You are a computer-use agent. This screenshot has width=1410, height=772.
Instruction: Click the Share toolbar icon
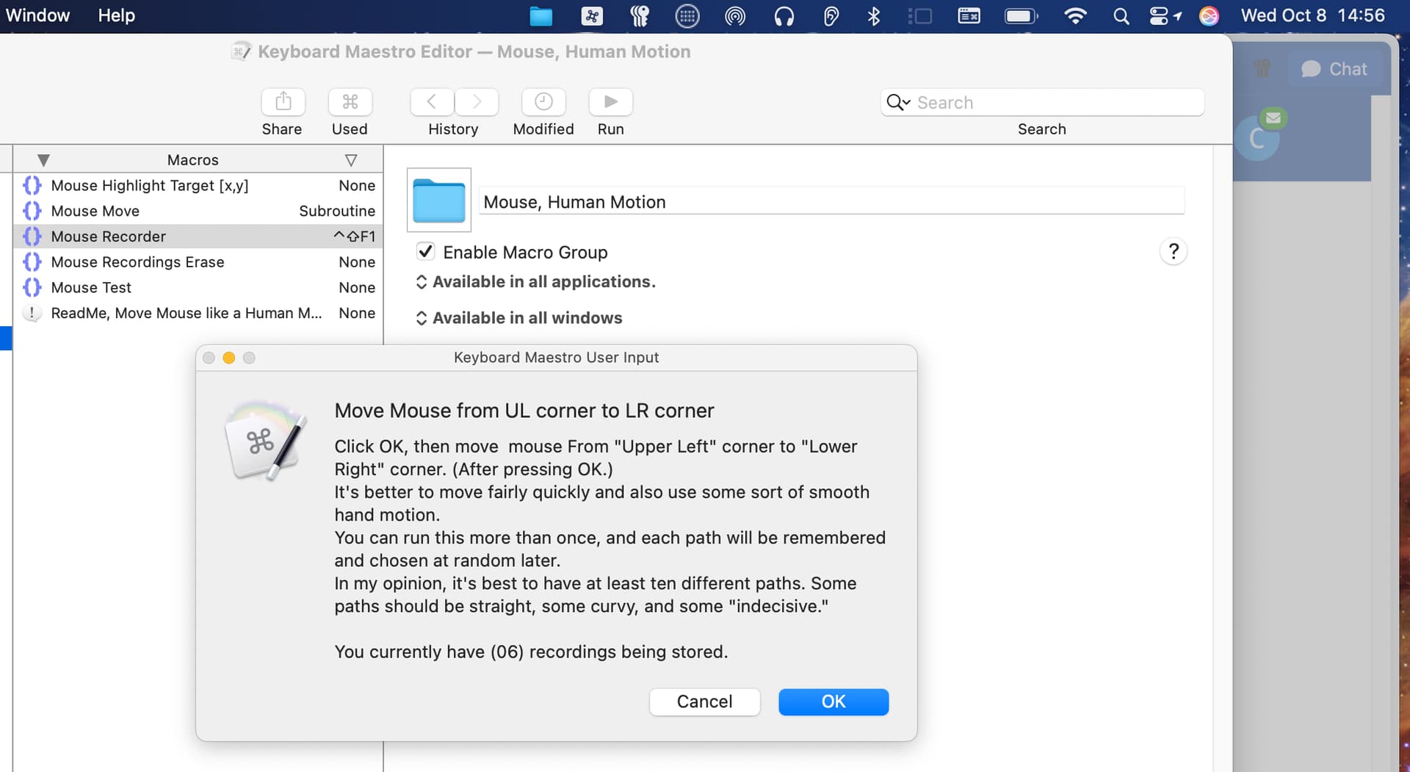(283, 102)
